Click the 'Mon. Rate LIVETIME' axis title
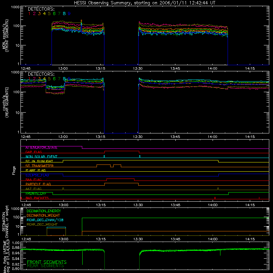 pos(5,257)
